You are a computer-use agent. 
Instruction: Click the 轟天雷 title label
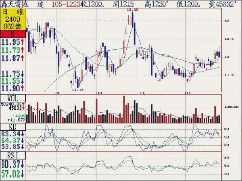click(11, 4)
